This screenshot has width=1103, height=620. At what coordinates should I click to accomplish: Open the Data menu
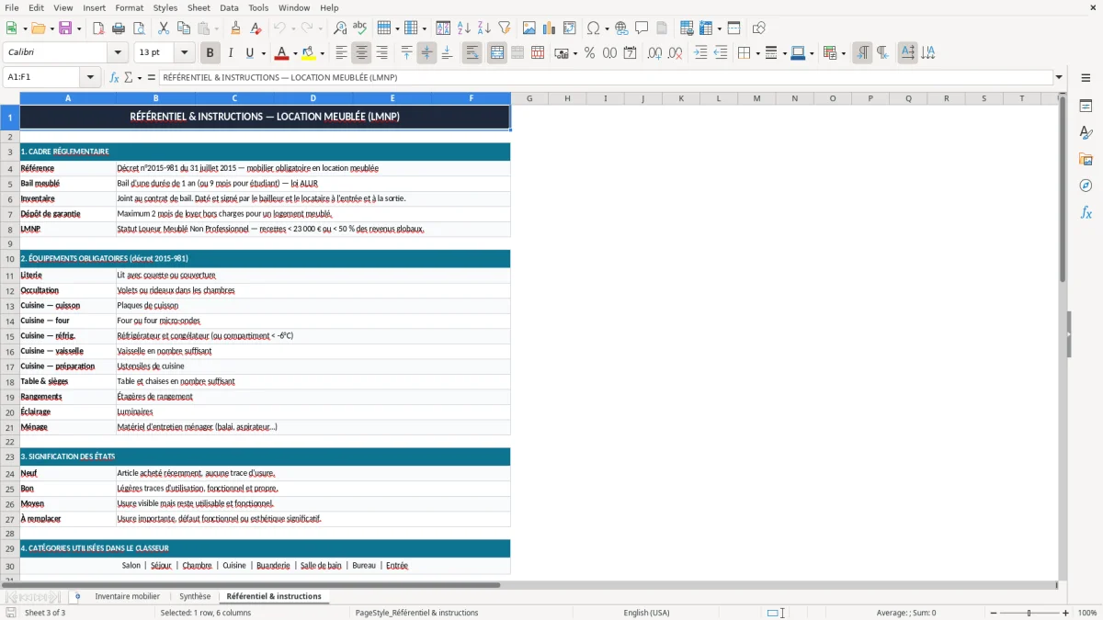coord(229,7)
